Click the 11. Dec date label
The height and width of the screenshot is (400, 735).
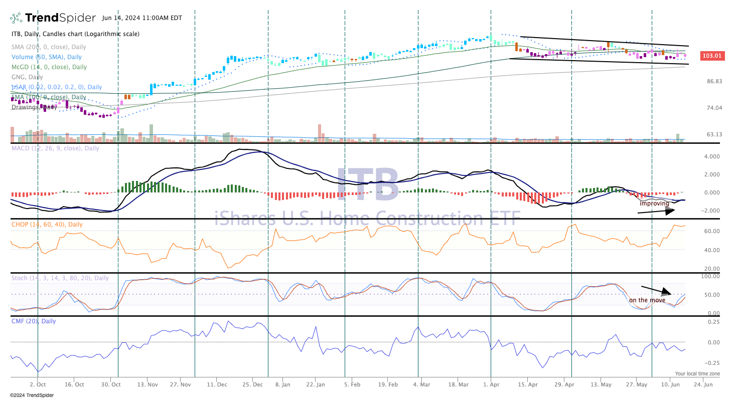217,384
